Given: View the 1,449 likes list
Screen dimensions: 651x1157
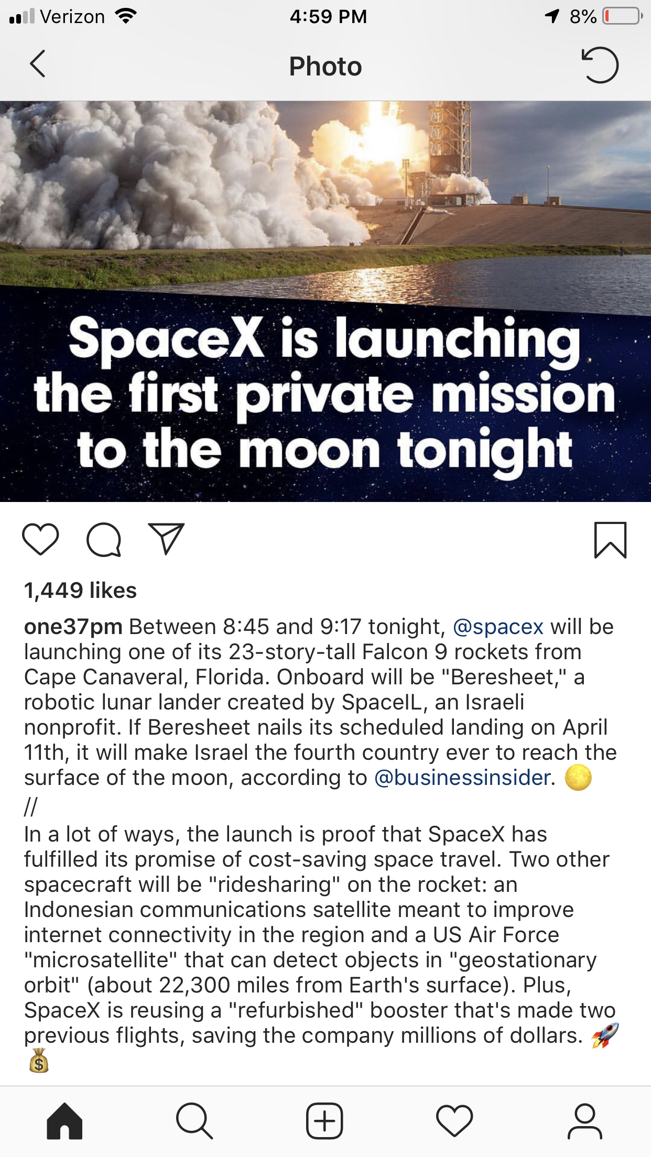Looking at the screenshot, I should coord(80,591).
